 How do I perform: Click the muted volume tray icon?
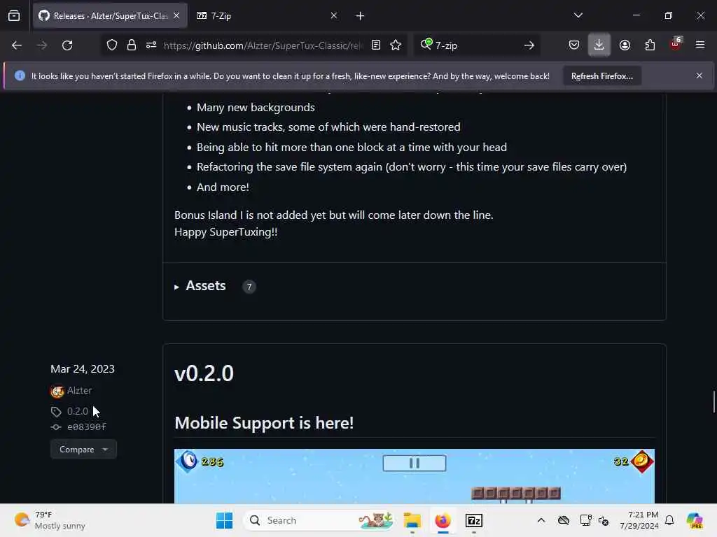[x=604, y=521]
